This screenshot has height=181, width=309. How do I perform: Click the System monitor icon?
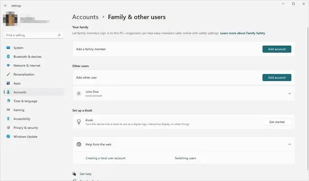pos(8,48)
